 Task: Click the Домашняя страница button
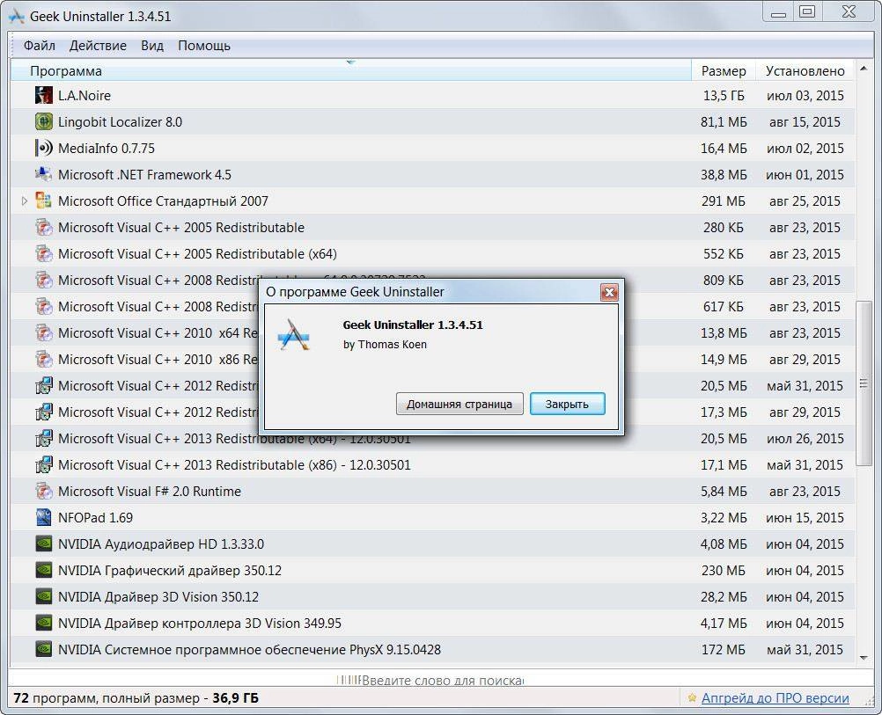point(459,405)
